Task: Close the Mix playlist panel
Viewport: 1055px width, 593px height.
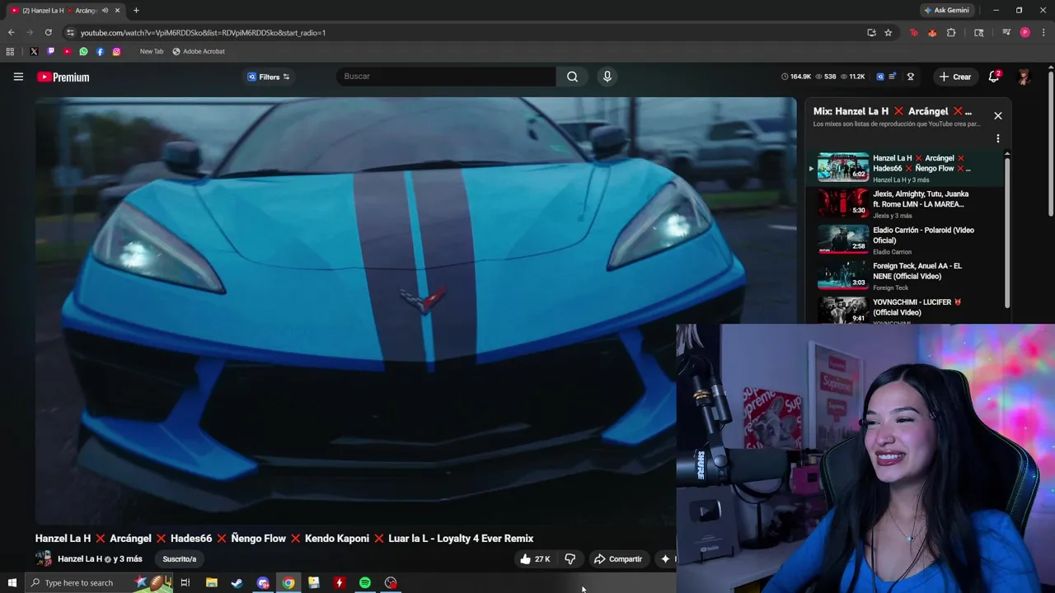Action: (x=998, y=115)
